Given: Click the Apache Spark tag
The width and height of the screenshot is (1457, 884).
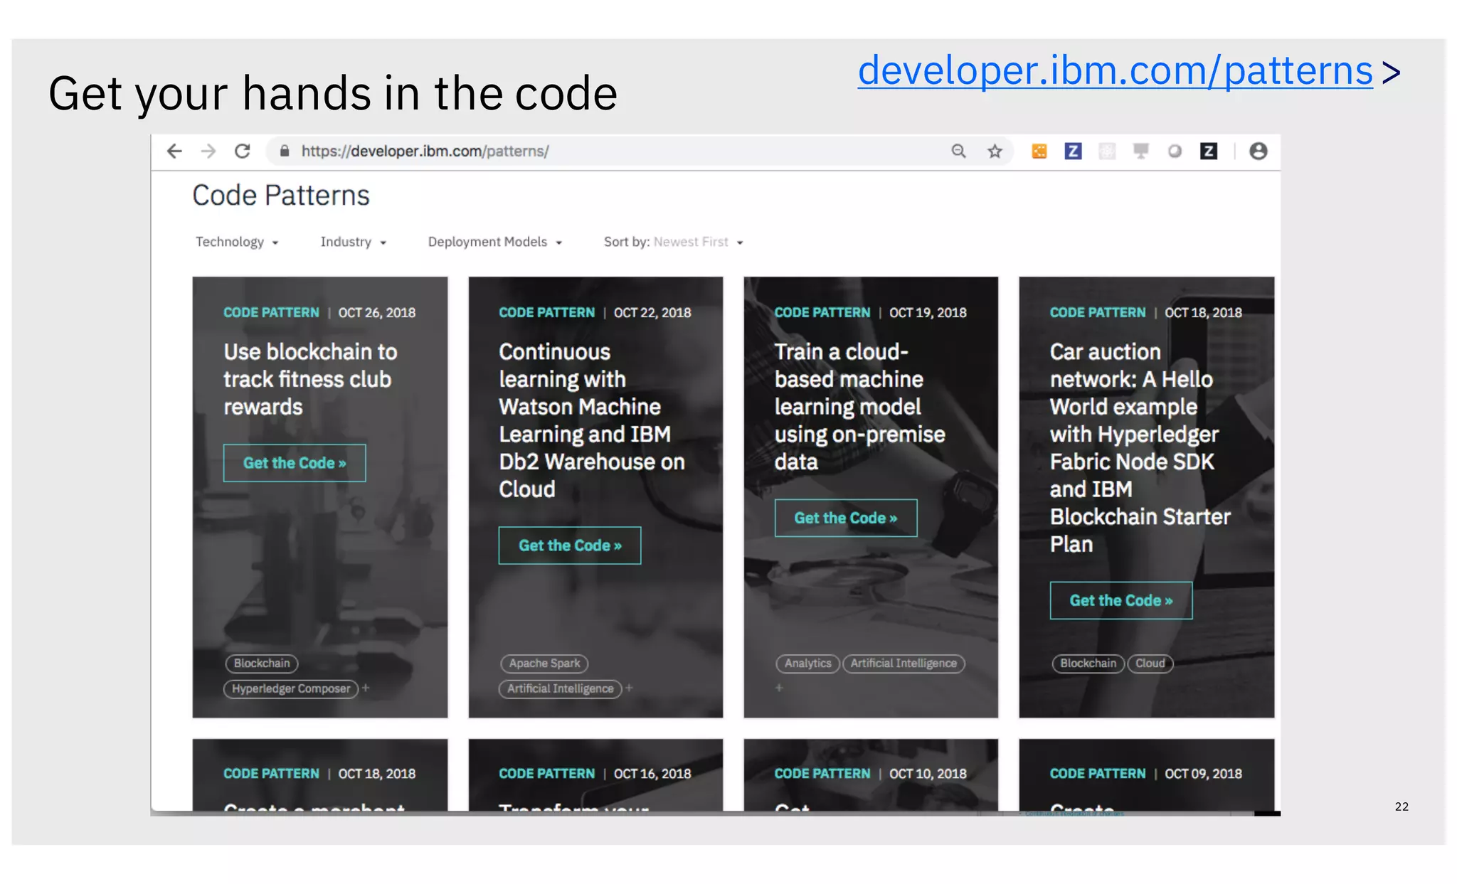Looking at the screenshot, I should pos(544,663).
